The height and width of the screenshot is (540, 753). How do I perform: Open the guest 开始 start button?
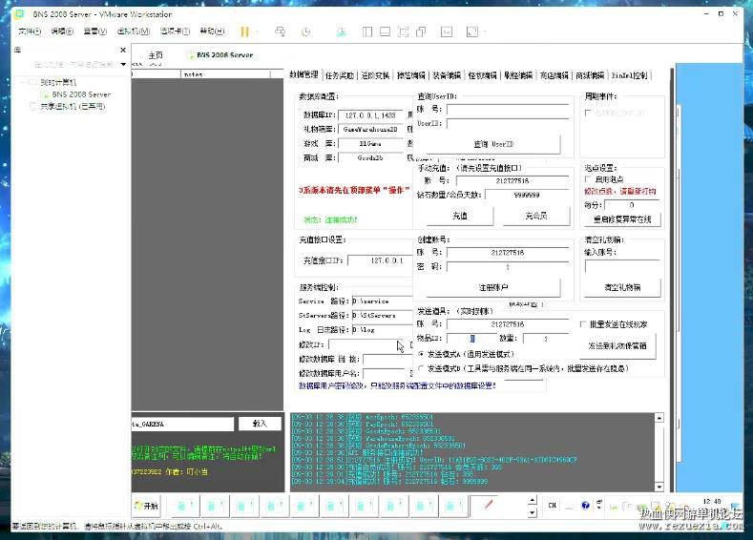(x=146, y=506)
